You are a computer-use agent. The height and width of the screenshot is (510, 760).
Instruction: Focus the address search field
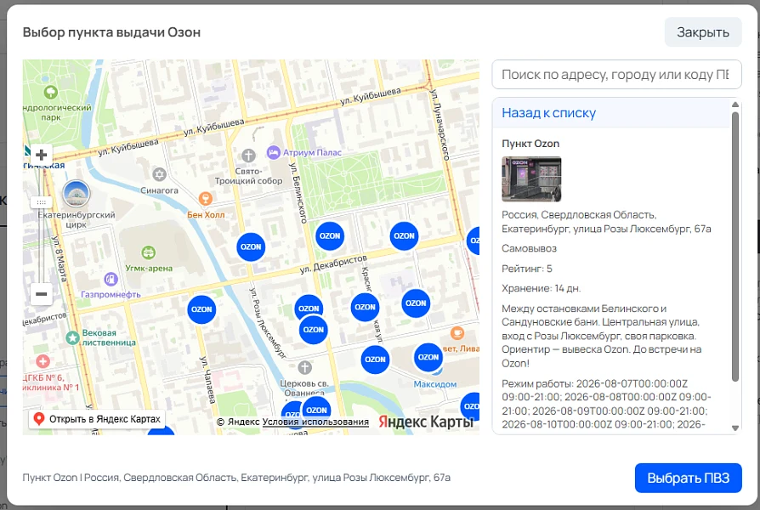coord(616,75)
